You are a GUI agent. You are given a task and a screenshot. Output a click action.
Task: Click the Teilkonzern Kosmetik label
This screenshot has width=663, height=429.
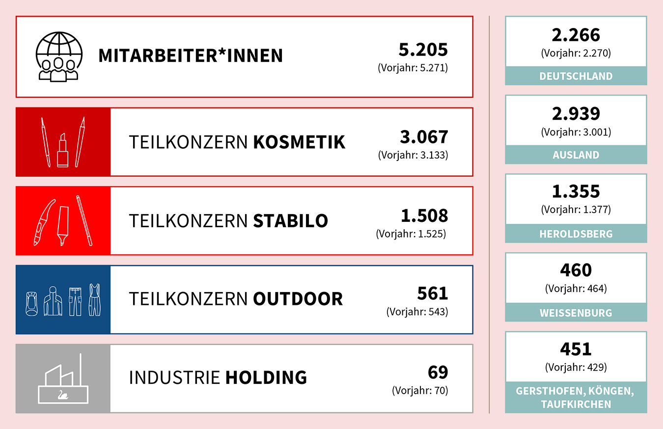coord(237,142)
